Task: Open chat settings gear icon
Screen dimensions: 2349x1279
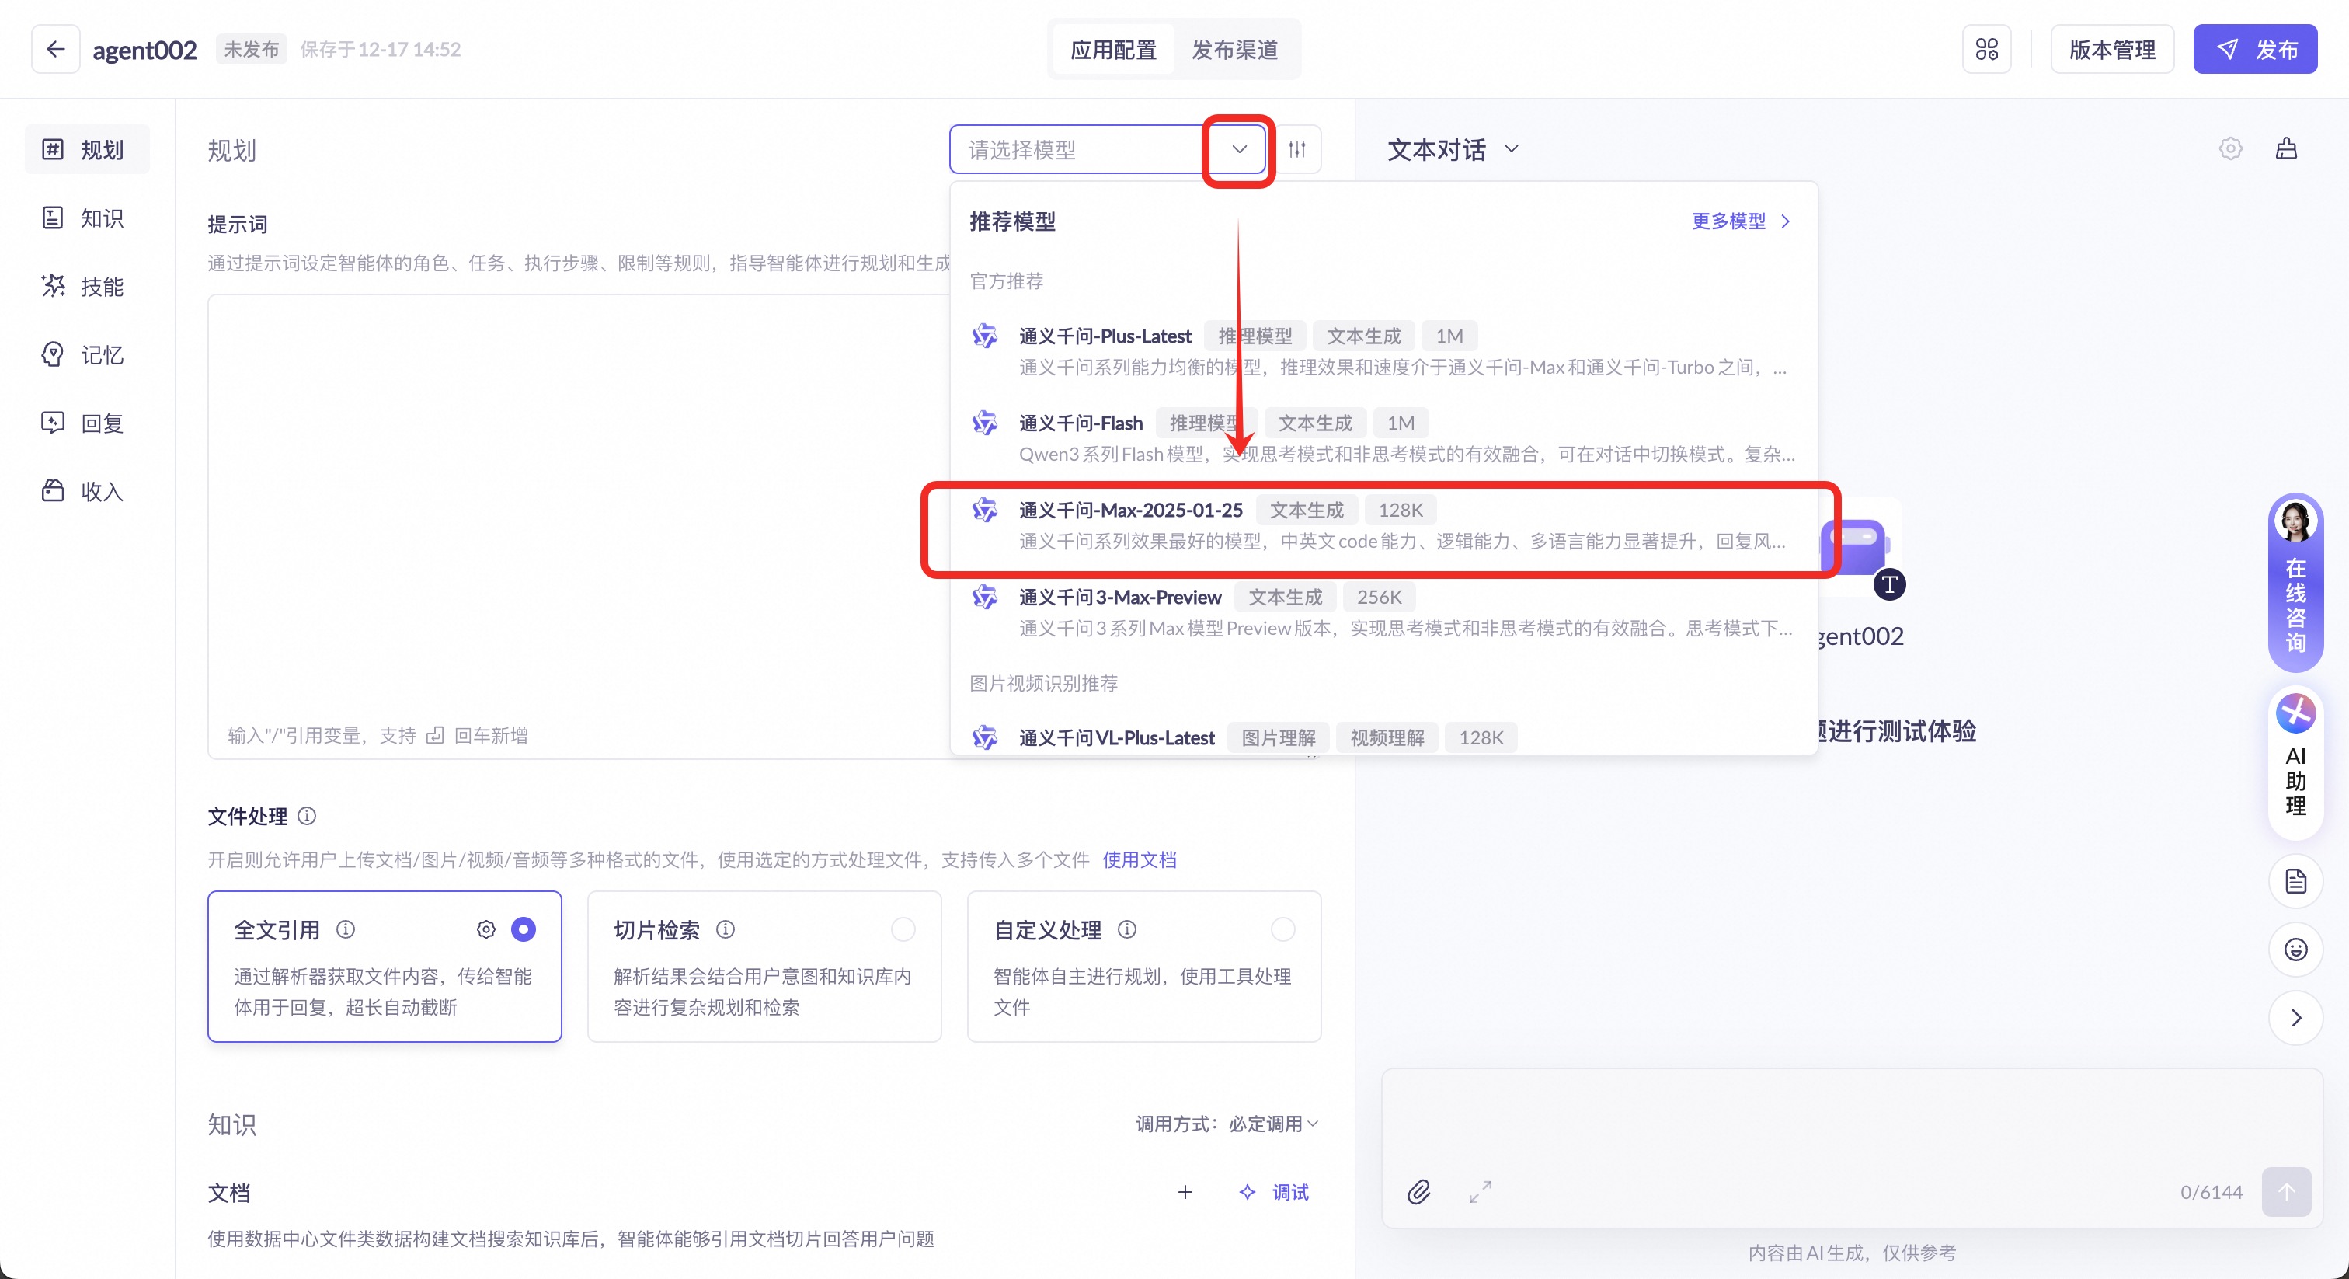Action: (2230, 148)
